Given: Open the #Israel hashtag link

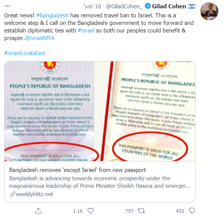Looking at the screenshot, I should point(86,31).
